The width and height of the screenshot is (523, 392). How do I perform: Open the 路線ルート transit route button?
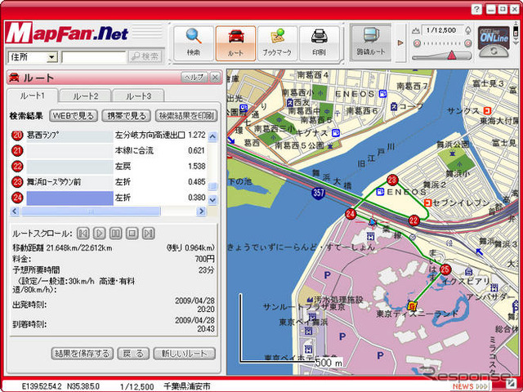click(370, 42)
